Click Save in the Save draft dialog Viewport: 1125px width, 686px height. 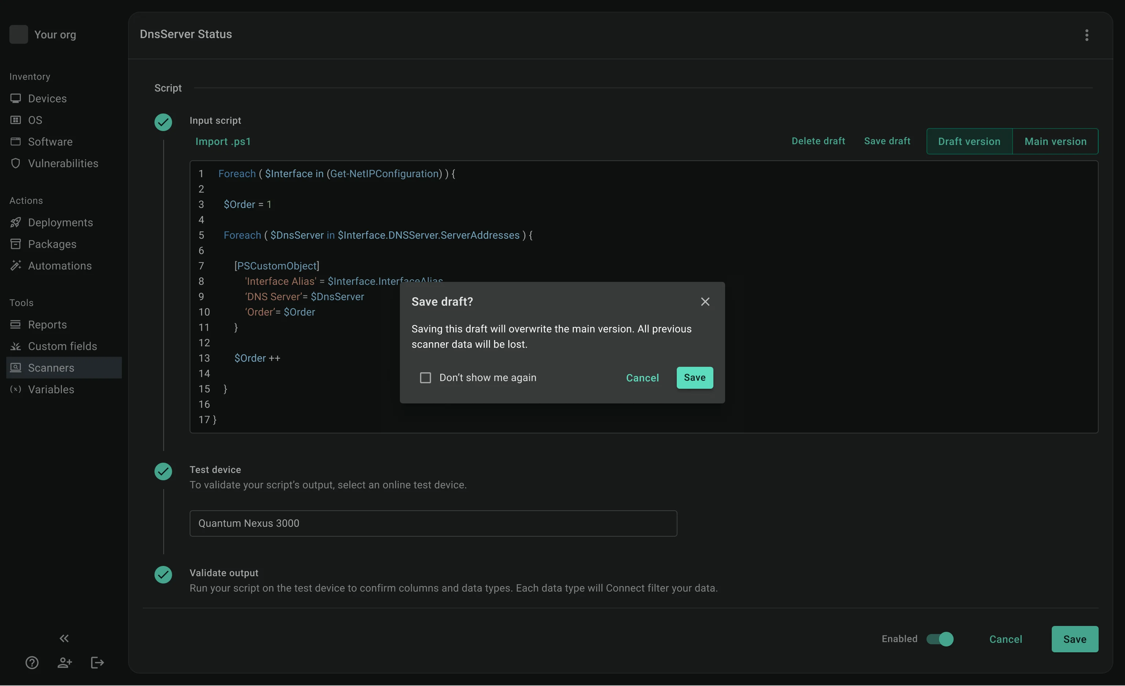tap(694, 377)
